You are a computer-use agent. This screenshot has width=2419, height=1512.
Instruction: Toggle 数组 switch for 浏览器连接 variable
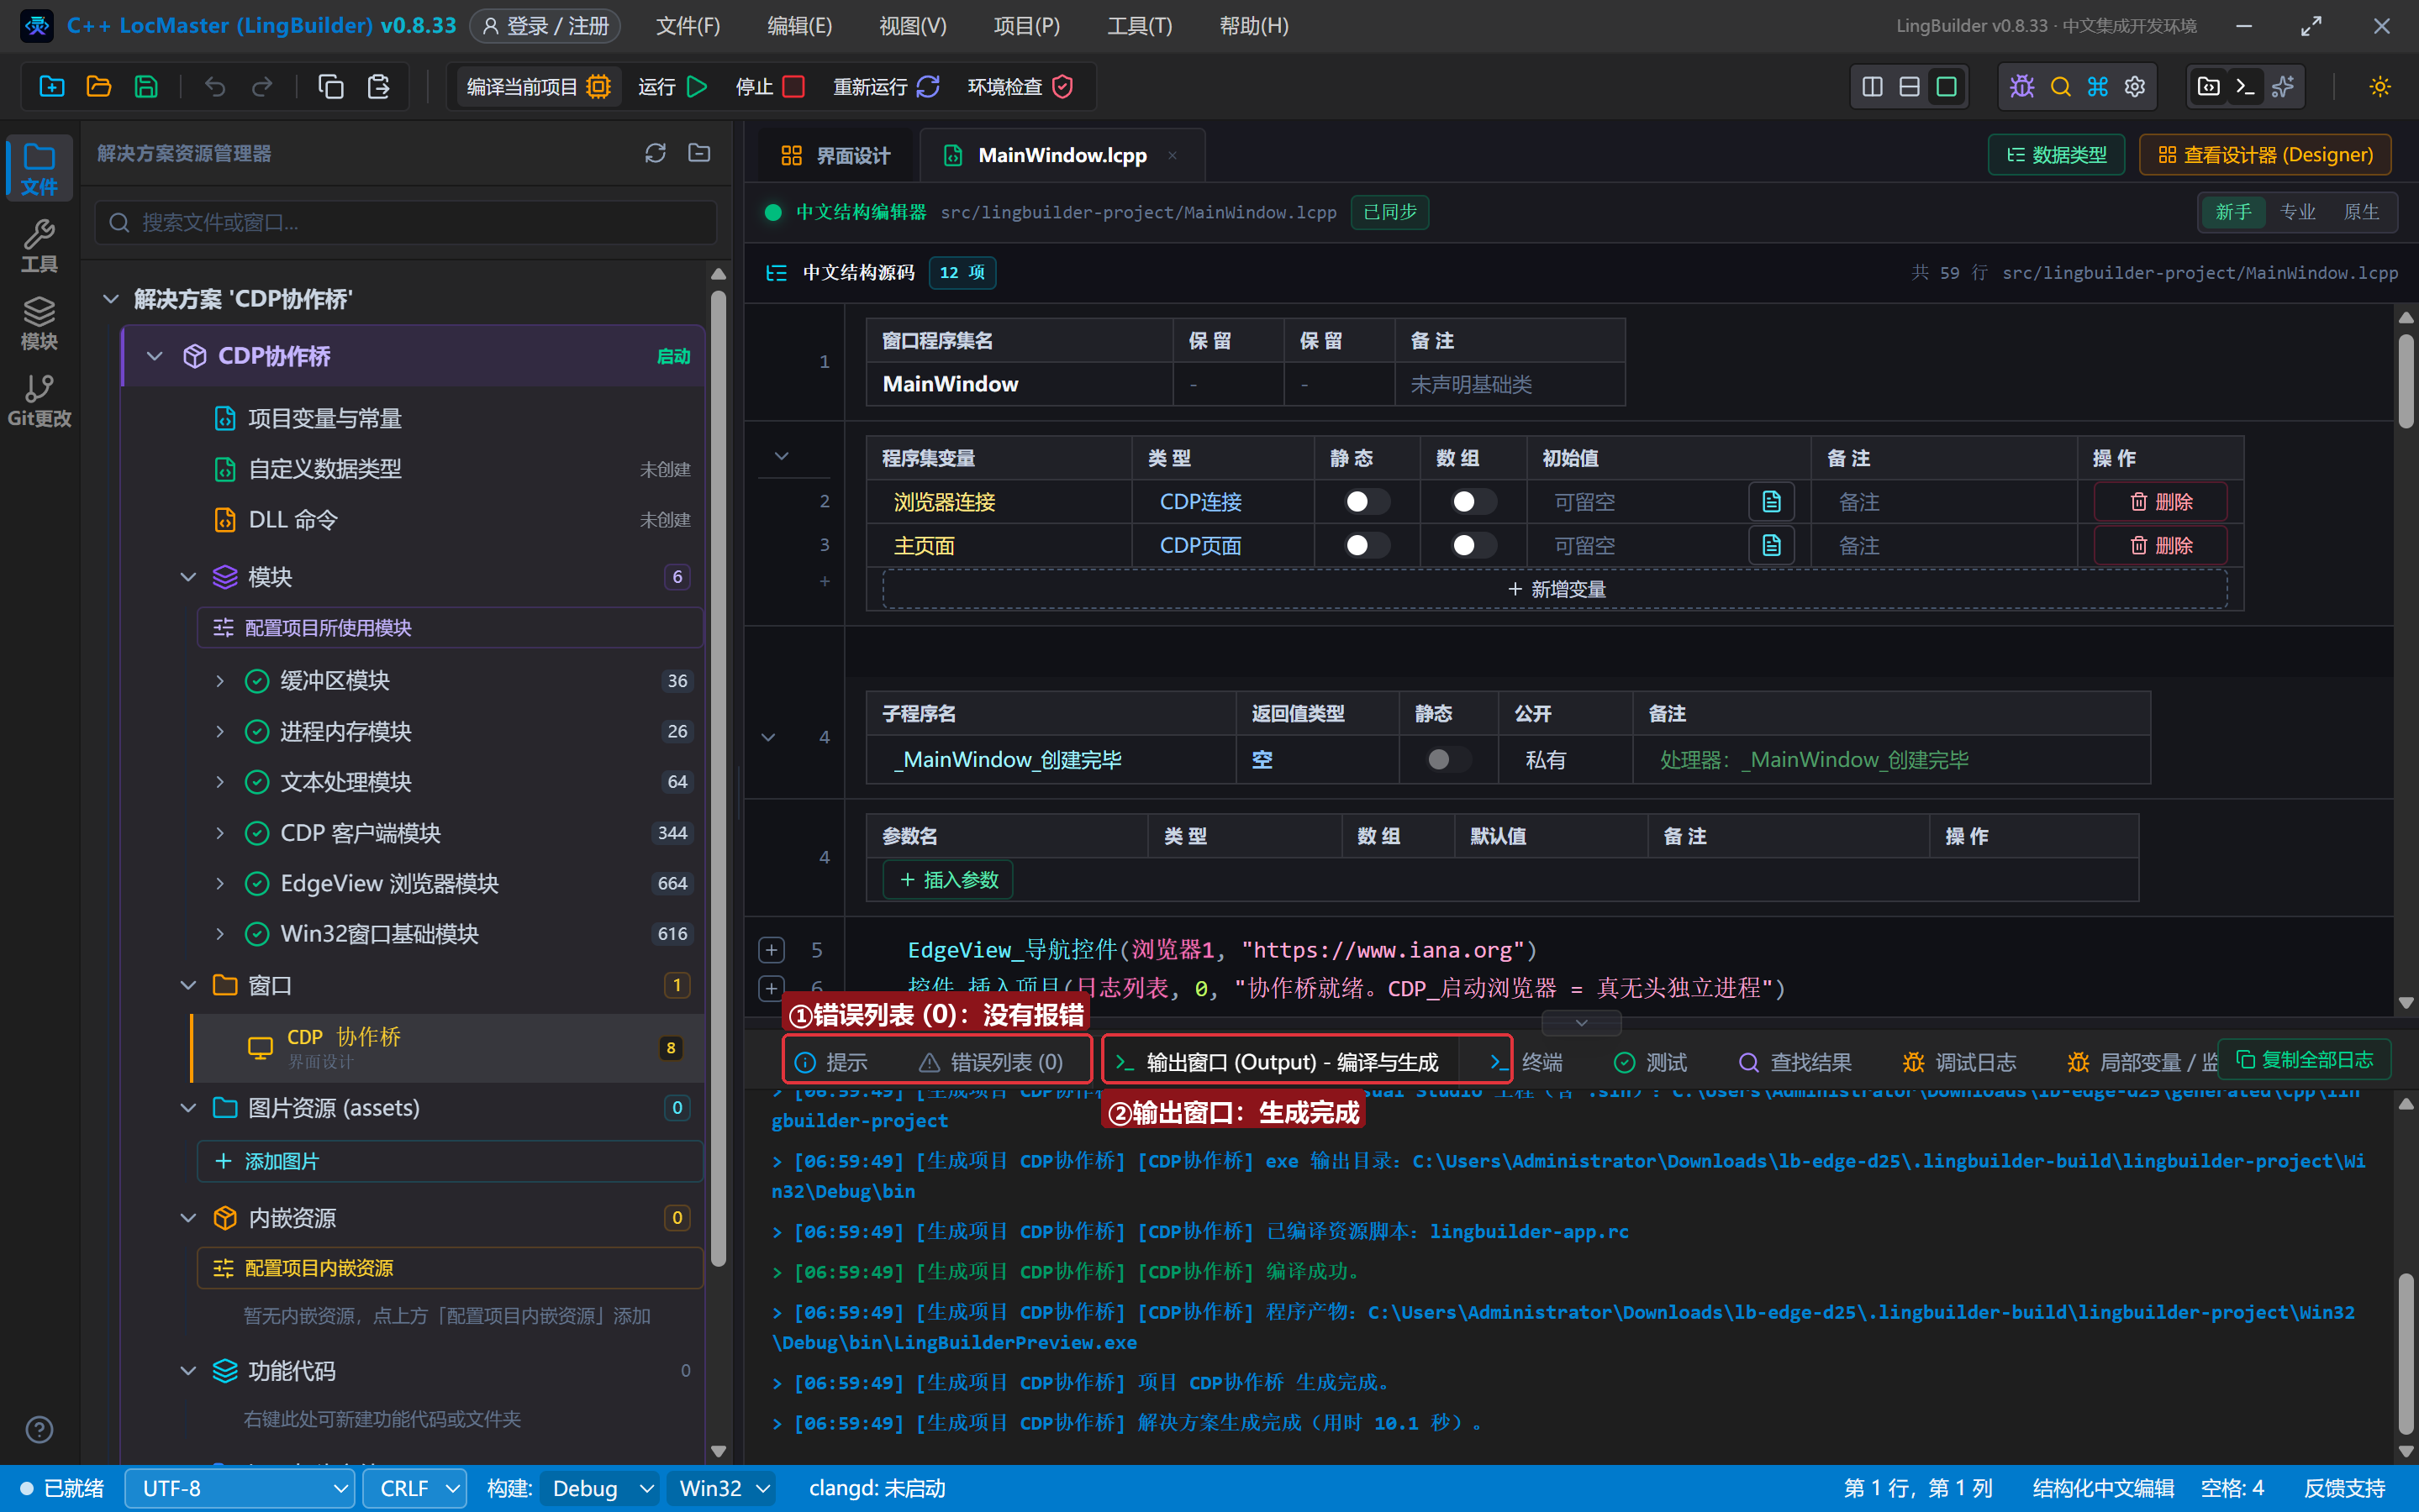click(1473, 501)
